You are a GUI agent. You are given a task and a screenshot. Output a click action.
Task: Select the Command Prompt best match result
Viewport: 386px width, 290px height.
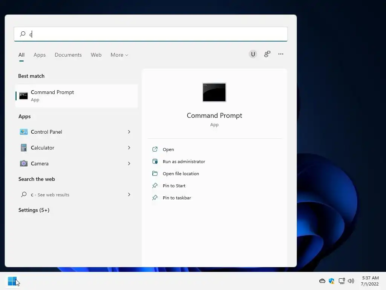(x=77, y=96)
